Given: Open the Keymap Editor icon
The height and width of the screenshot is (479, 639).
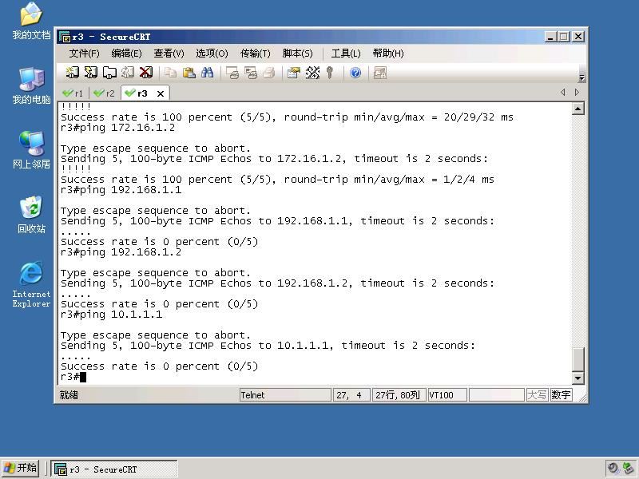Looking at the screenshot, I should point(312,73).
